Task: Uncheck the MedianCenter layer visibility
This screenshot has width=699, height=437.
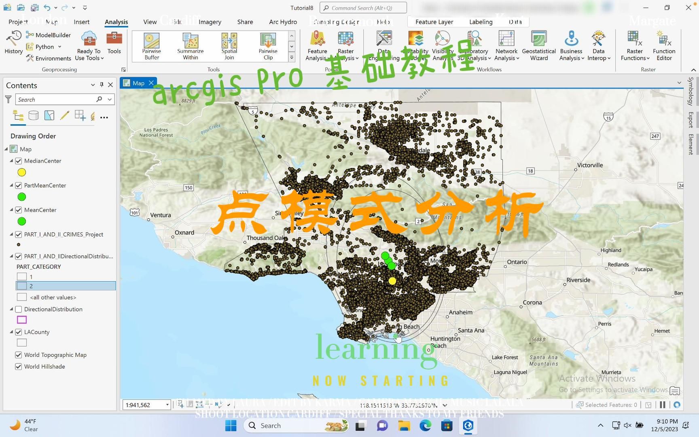Action: click(x=19, y=161)
